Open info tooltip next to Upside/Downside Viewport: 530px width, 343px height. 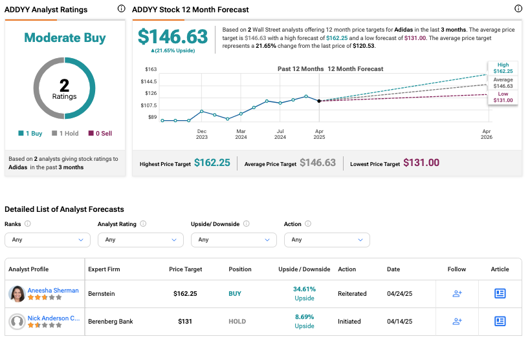click(247, 223)
